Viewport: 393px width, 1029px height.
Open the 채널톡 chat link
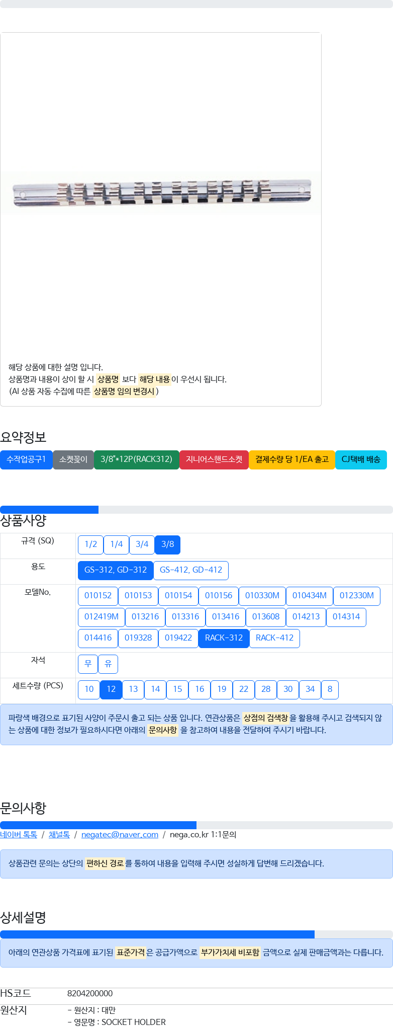pos(59,835)
